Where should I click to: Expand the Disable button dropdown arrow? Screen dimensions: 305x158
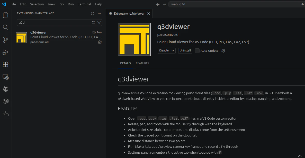click(x=173, y=50)
